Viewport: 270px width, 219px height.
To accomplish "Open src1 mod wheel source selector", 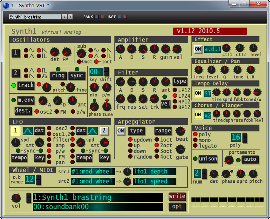I will point(93,172).
